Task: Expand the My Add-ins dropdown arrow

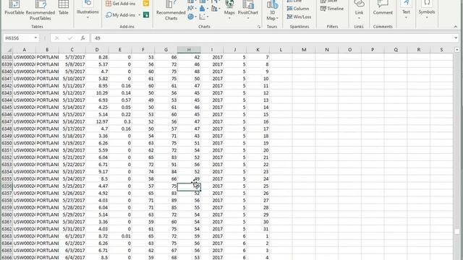Action: click(140, 14)
